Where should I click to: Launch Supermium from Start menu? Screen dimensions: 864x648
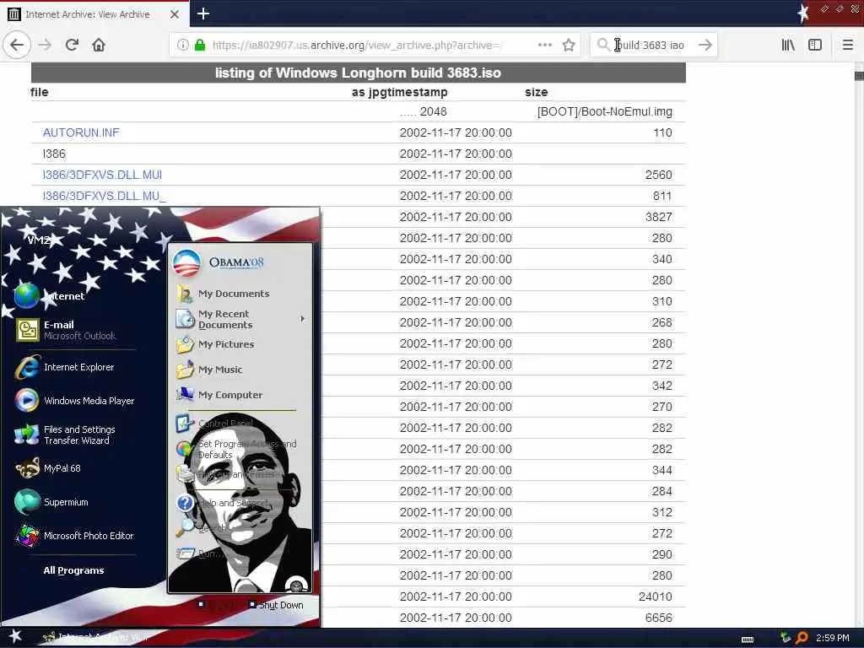point(51,502)
